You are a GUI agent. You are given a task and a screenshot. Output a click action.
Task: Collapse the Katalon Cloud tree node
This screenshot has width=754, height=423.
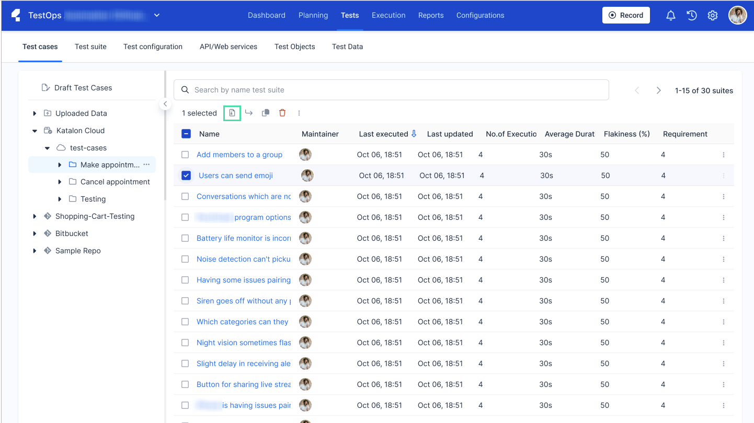coord(35,130)
